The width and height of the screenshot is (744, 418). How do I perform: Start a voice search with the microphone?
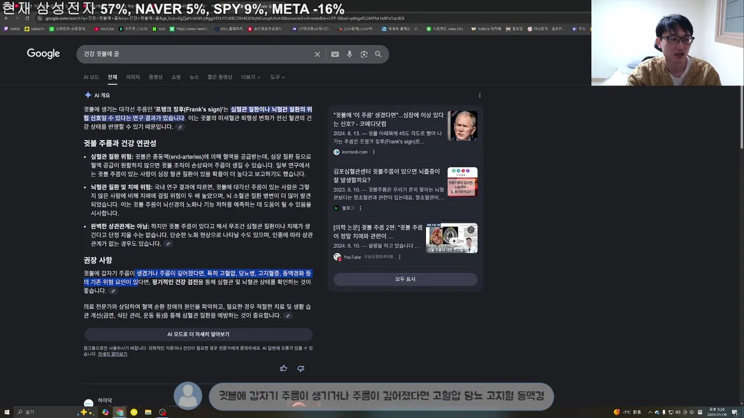[x=349, y=54]
